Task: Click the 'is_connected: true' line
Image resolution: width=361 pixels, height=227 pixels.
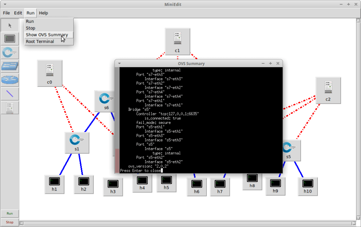Action: click(163, 118)
